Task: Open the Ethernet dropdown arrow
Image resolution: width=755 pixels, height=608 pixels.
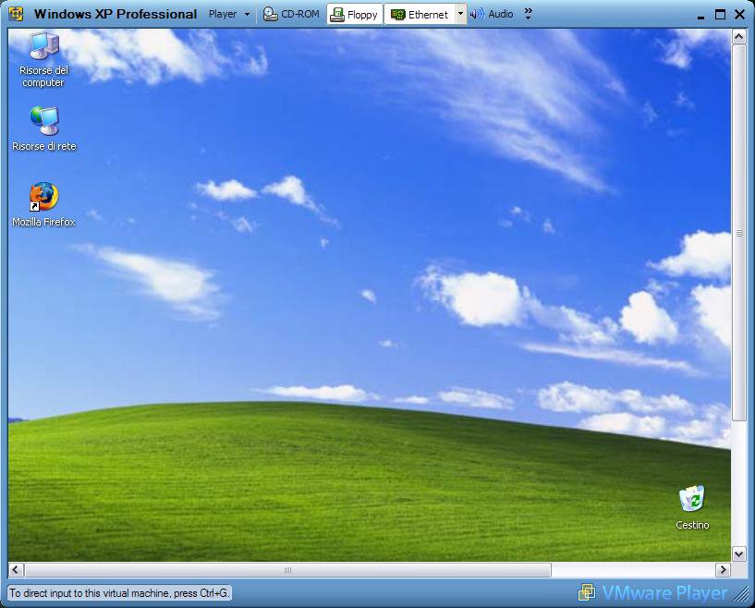Action: pos(460,14)
